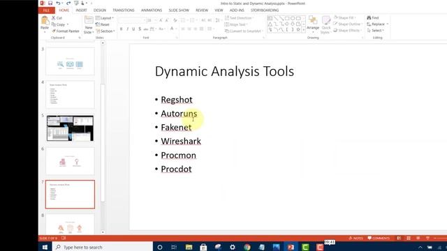Insert a New Slide
447x251 pixels.
click(x=89, y=25)
